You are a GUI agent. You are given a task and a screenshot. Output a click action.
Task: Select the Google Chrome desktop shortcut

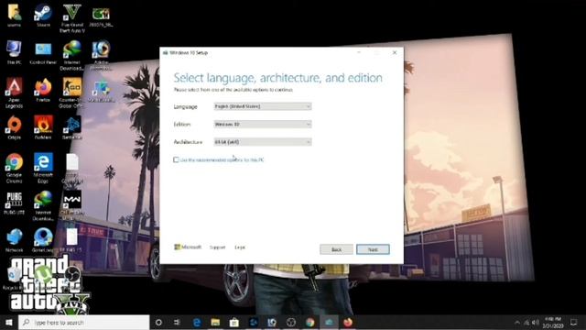click(15, 168)
